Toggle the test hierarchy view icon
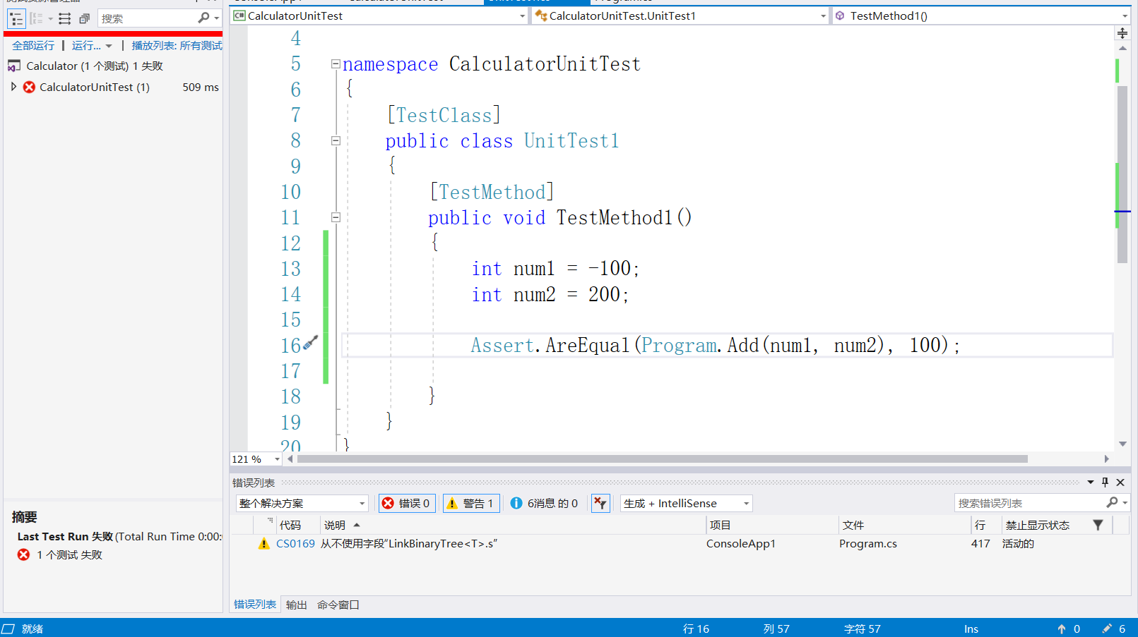Screen dimensions: 1138x637 (16, 18)
